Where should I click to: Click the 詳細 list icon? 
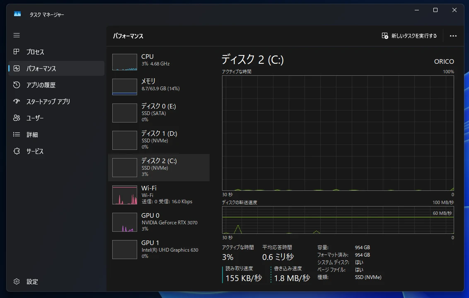click(x=17, y=135)
